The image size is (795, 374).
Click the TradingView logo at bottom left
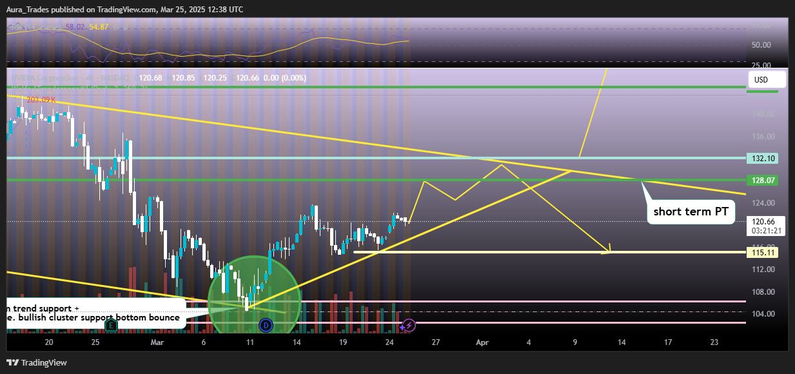point(37,363)
